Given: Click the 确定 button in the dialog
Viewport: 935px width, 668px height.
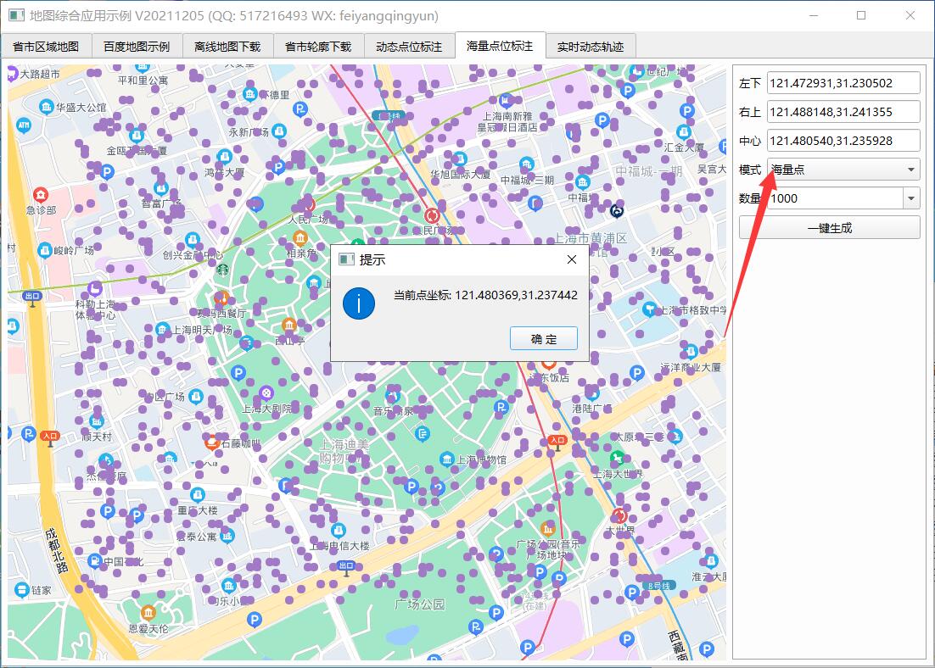Looking at the screenshot, I should tap(543, 338).
